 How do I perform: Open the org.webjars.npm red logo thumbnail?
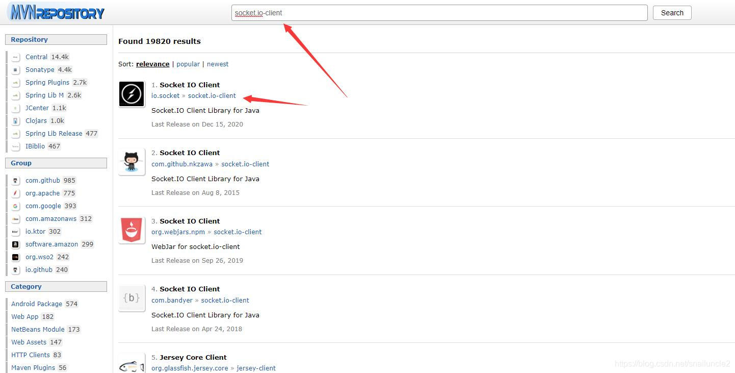click(x=132, y=230)
